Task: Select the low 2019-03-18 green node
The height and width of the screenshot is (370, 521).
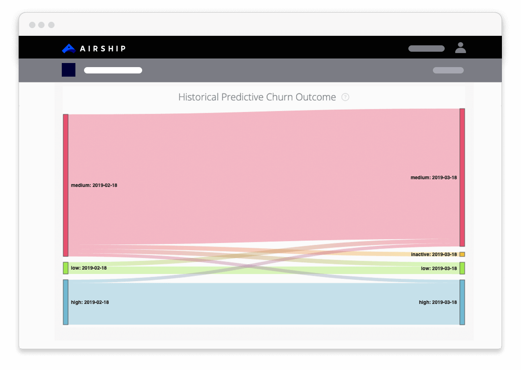Action: (462, 268)
